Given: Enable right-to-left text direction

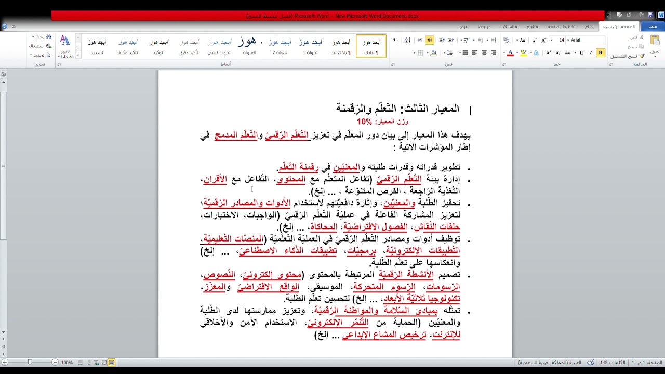Looking at the screenshot, I should (430, 40).
